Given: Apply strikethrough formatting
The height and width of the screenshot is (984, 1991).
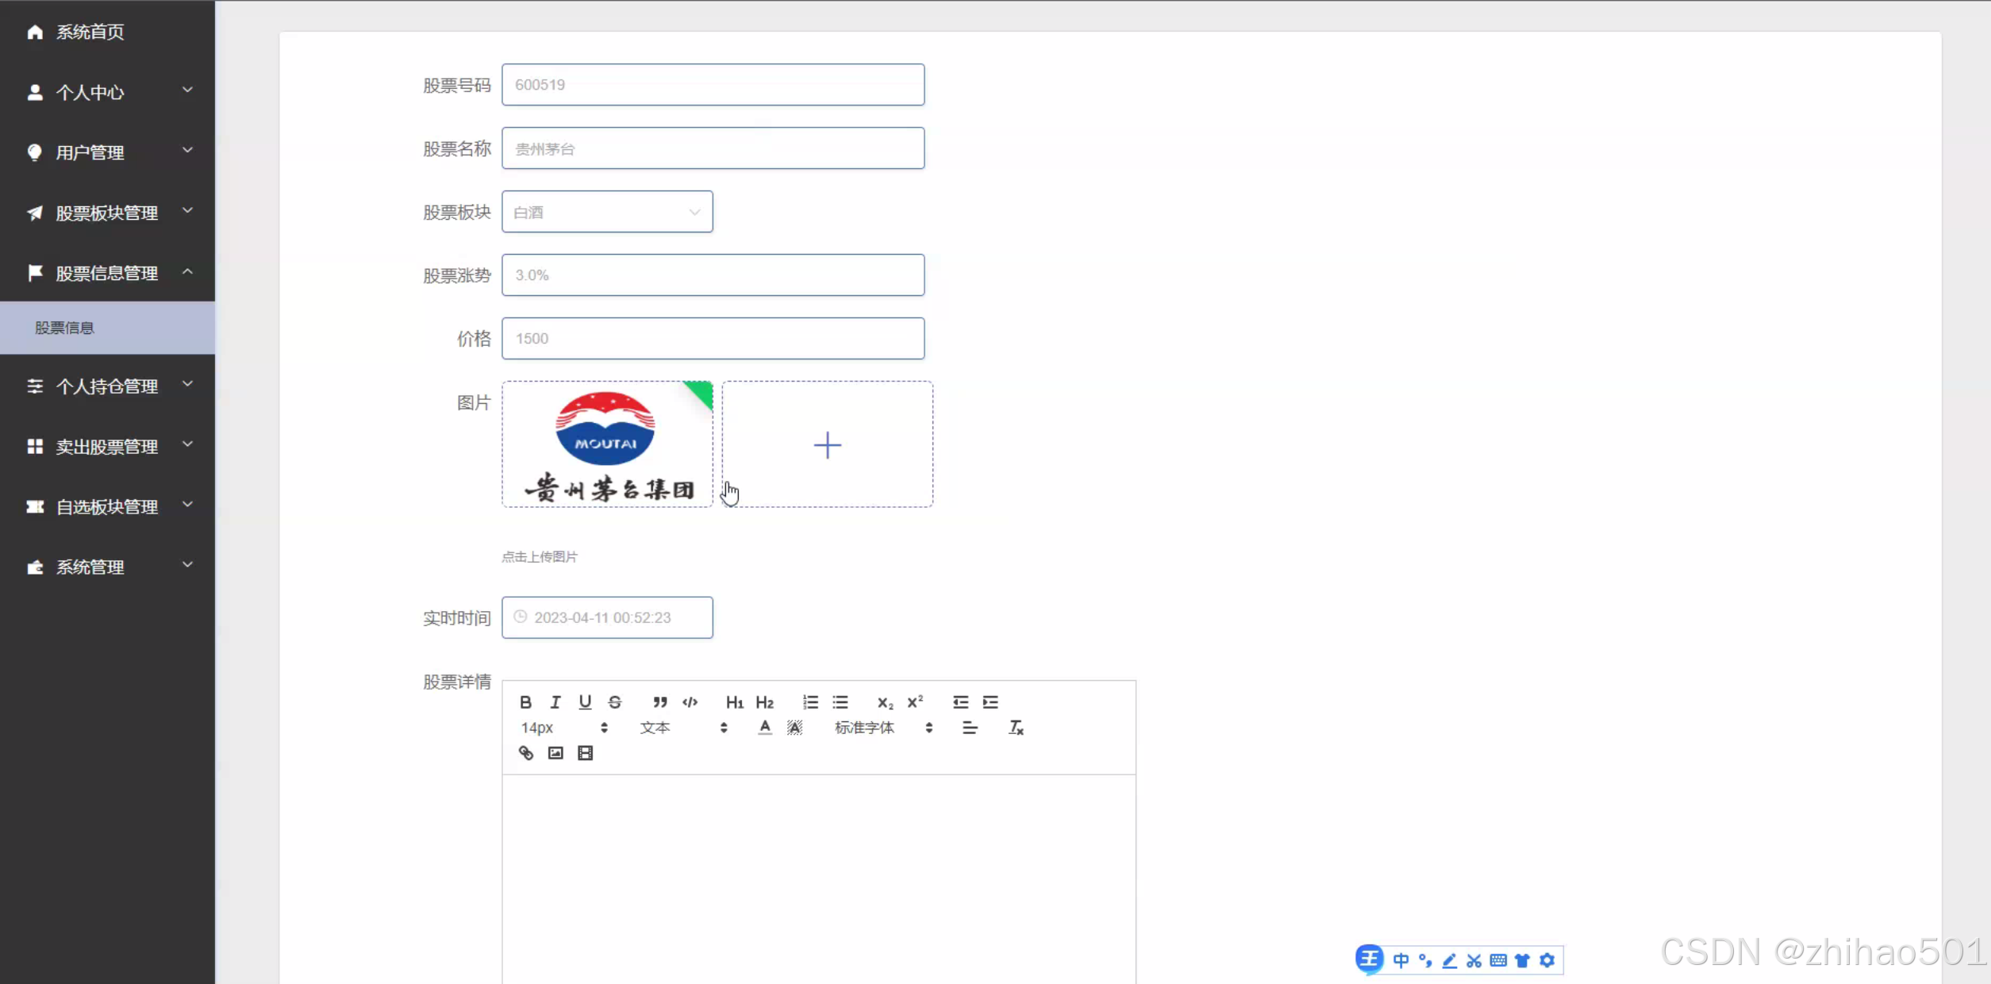Looking at the screenshot, I should click(615, 702).
